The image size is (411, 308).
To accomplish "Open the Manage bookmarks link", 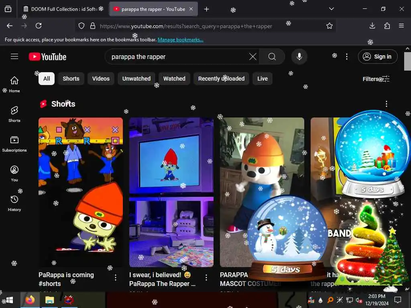I will coord(180,40).
